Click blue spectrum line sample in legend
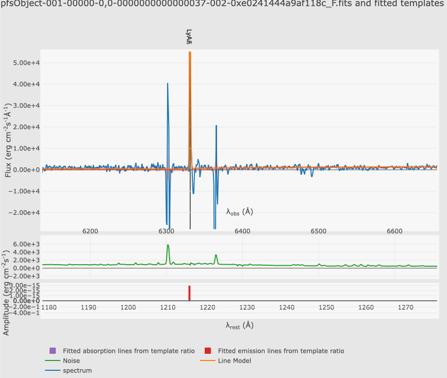Screen dimensions: 447x378 click(x=53, y=370)
